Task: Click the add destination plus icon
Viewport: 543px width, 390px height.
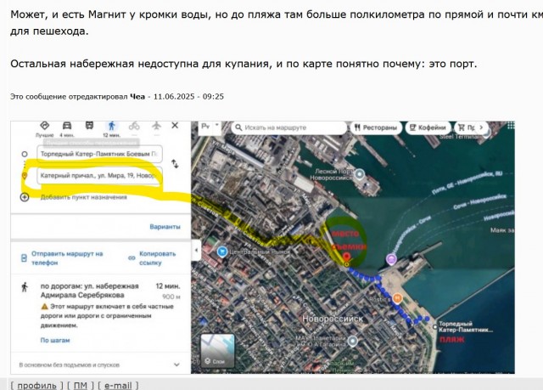Action: click(25, 197)
